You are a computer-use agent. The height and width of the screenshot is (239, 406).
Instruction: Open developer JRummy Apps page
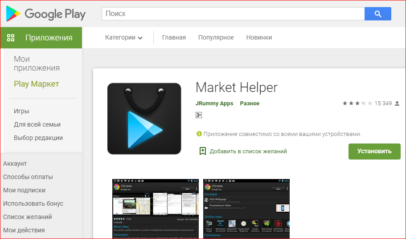(x=214, y=104)
